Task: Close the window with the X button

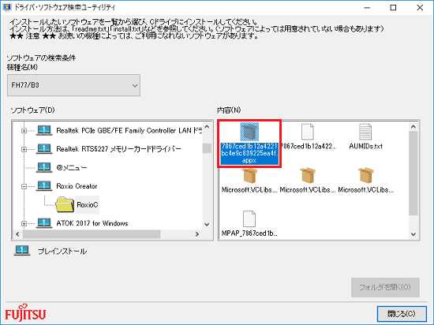Action: 420,7
